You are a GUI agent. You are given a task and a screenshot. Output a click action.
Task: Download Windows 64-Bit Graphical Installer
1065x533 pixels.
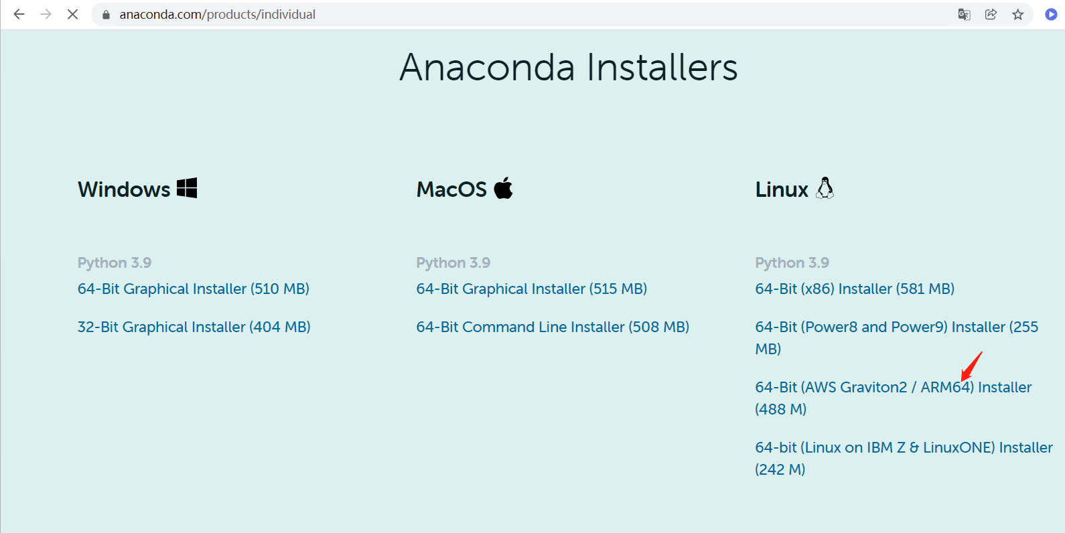tap(193, 289)
